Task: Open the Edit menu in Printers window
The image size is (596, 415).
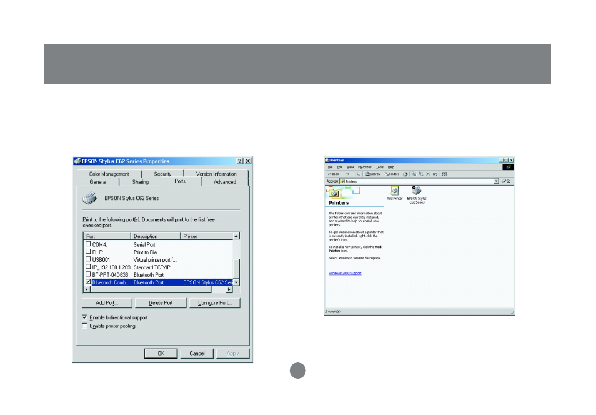Action: pyautogui.click(x=339, y=167)
